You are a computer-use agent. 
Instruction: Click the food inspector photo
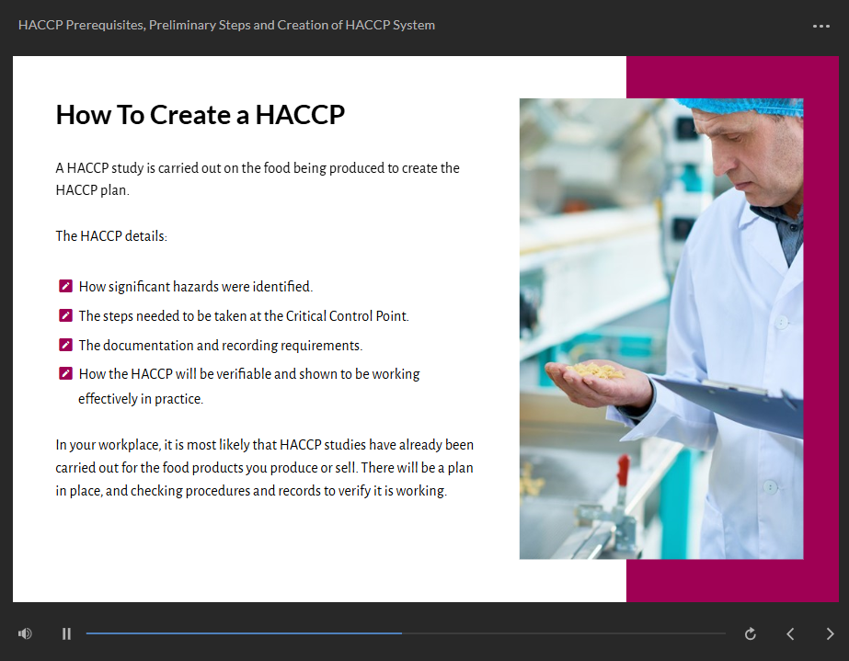point(660,328)
